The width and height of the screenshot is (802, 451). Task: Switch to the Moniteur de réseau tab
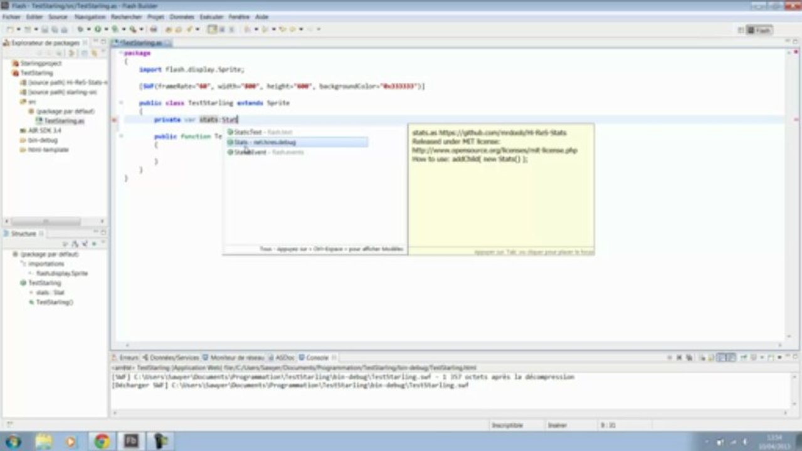tap(234, 358)
